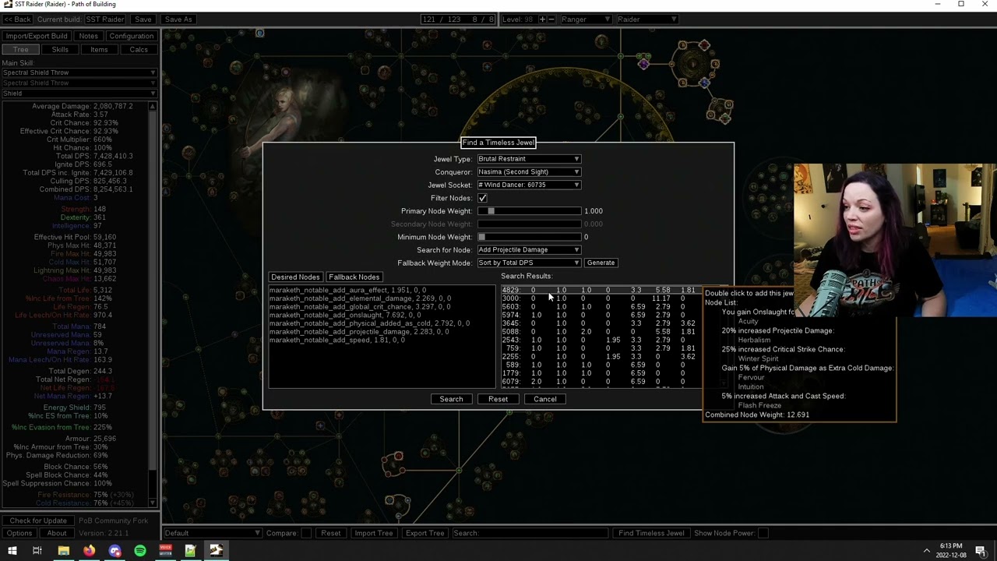
Task: Decrease character level with minus button
Action: pos(551,19)
